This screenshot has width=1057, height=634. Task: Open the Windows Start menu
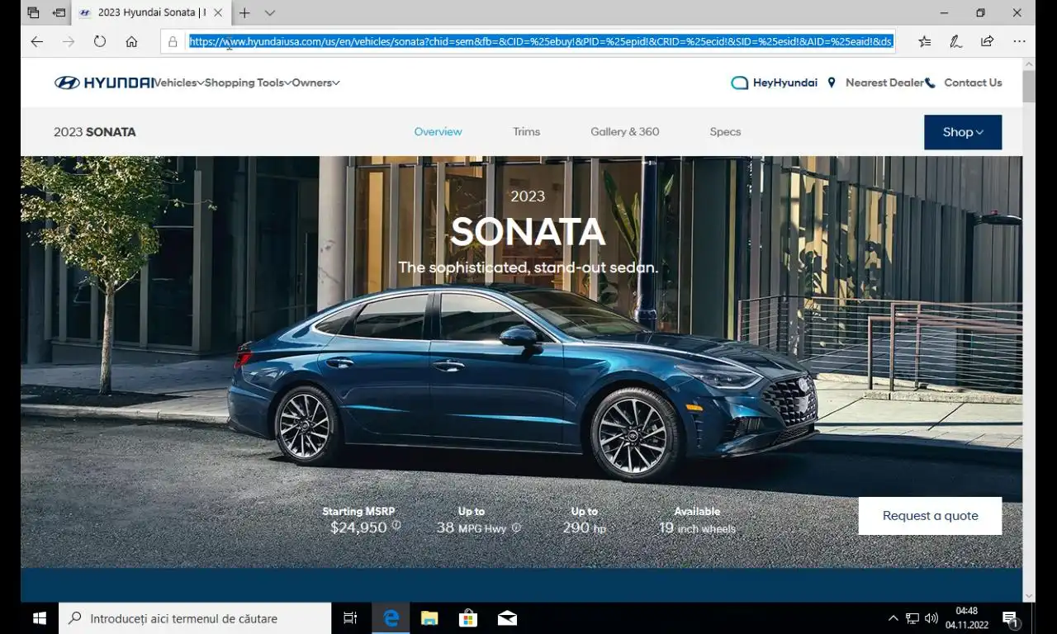tap(39, 618)
